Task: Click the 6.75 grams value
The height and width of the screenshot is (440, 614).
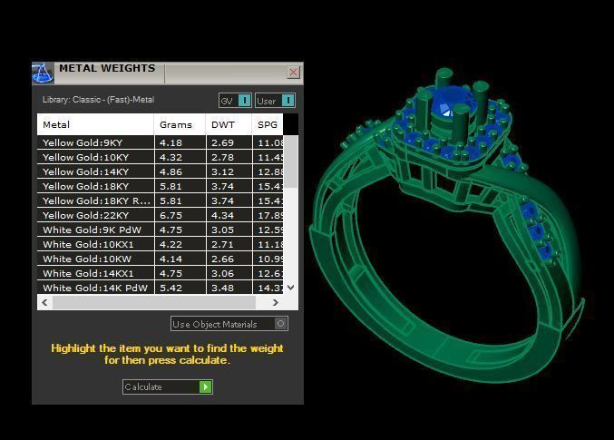Action: tap(171, 215)
